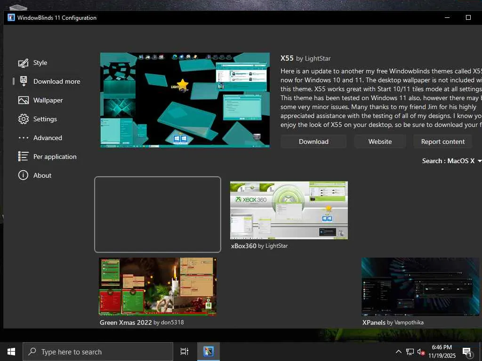Open Task View from the taskbar
Image resolution: width=482 pixels, height=361 pixels.
pyautogui.click(x=184, y=352)
